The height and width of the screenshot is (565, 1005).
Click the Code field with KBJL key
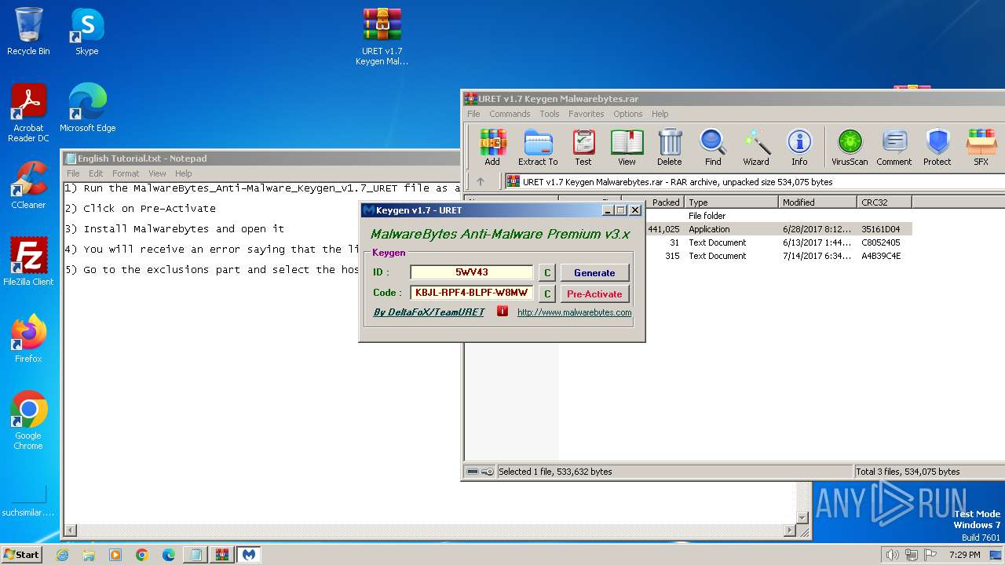click(472, 293)
